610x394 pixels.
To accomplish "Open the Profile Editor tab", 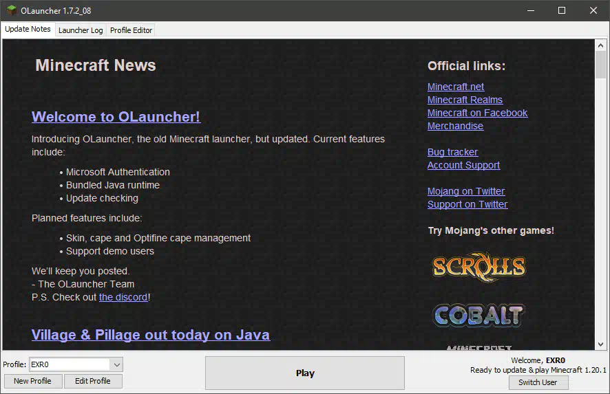I will point(131,30).
